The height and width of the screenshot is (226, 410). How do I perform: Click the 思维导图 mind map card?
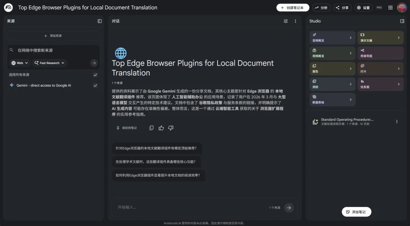(380, 53)
